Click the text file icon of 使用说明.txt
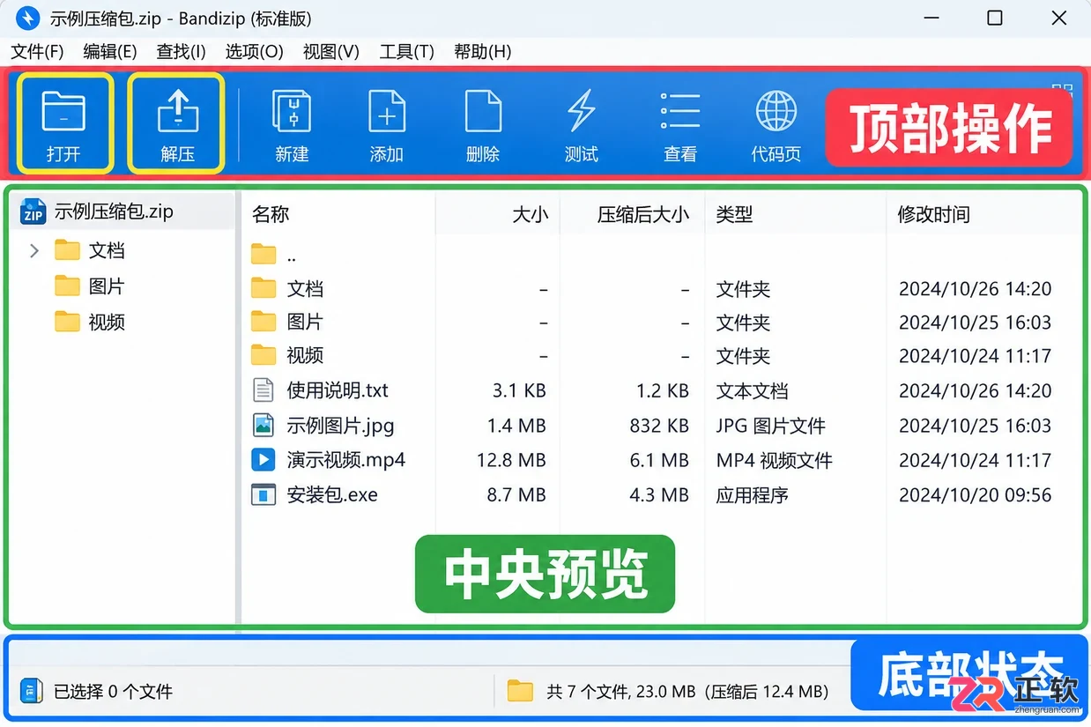This screenshot has height=727, width=1091. pyautogui.click(x=263, y=390)
